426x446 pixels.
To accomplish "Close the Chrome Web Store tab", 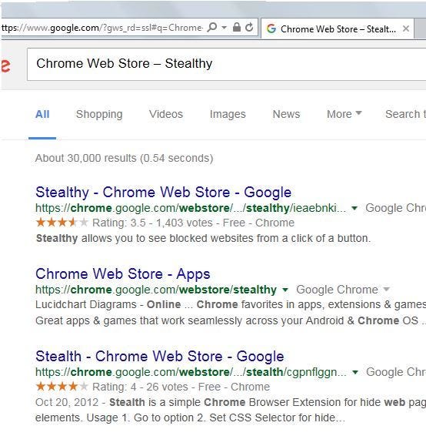I will (x=406, y=29).
